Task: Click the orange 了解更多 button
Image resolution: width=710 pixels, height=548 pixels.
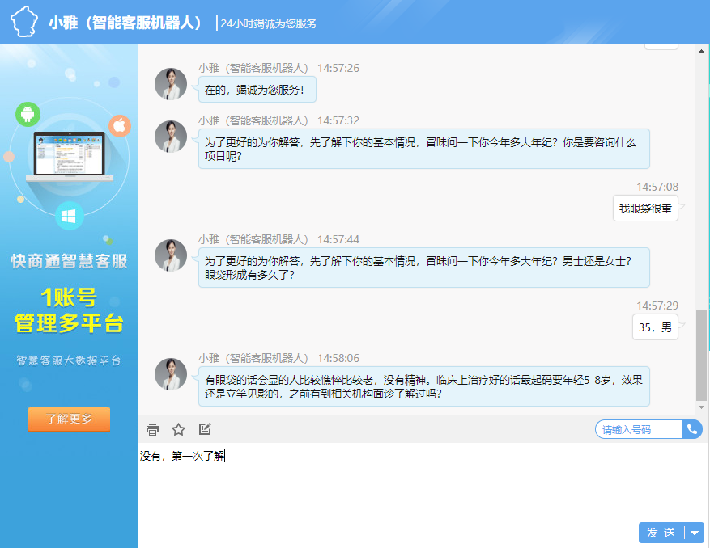Action: (x=69, y=419)
